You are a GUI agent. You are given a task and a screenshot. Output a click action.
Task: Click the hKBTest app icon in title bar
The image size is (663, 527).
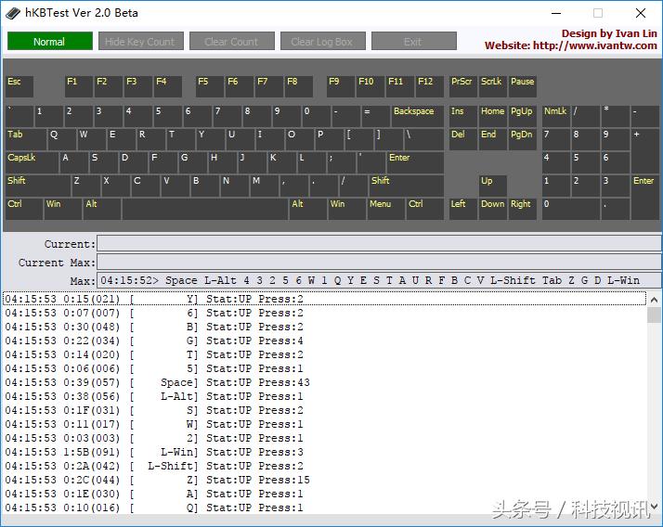coord(13,13)
